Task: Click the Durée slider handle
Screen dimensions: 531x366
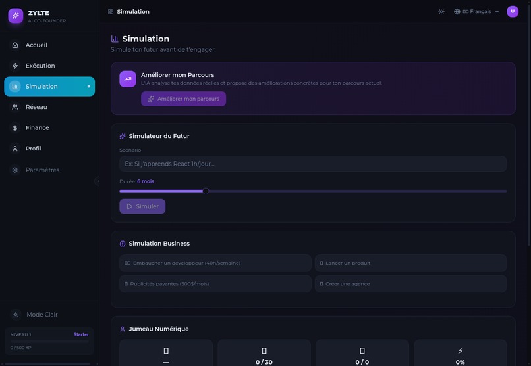Action: (x=206, y=191)
